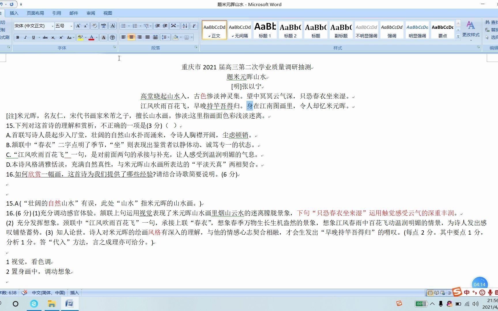Open Full Screen Reading view
This screenshot has width=498, height=311.
click(x=437, y=293)
